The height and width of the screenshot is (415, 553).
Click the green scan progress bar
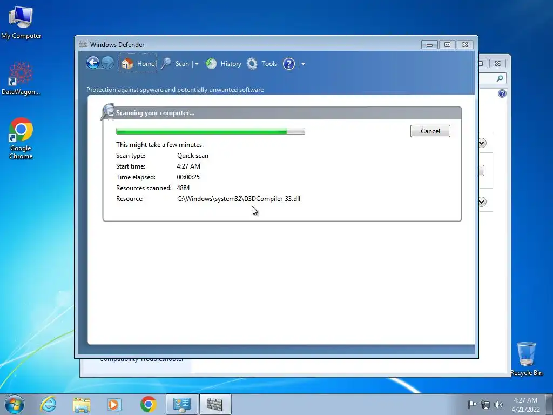211,131
